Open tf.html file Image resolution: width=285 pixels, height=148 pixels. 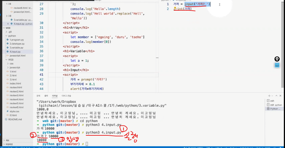point(13,115)
